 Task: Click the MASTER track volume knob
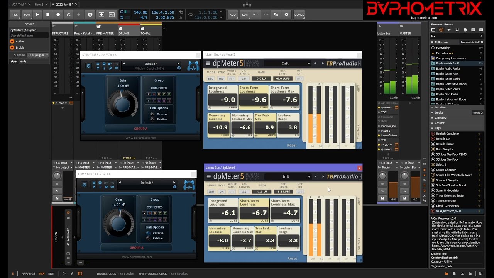[x=404, y=176]
